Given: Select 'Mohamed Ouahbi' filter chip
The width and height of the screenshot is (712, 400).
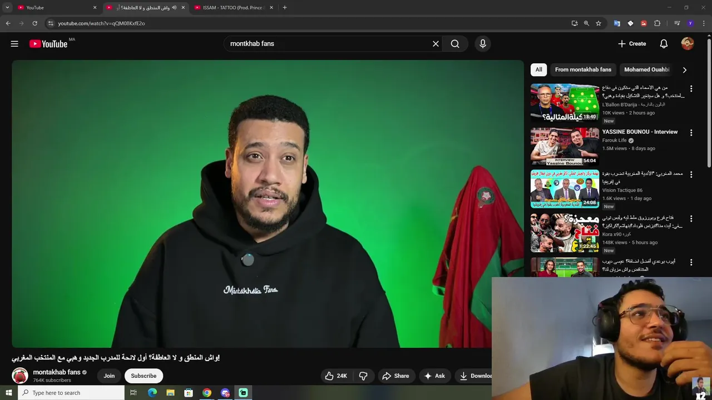Looking at the screenshot, I should tap(646, 69).
